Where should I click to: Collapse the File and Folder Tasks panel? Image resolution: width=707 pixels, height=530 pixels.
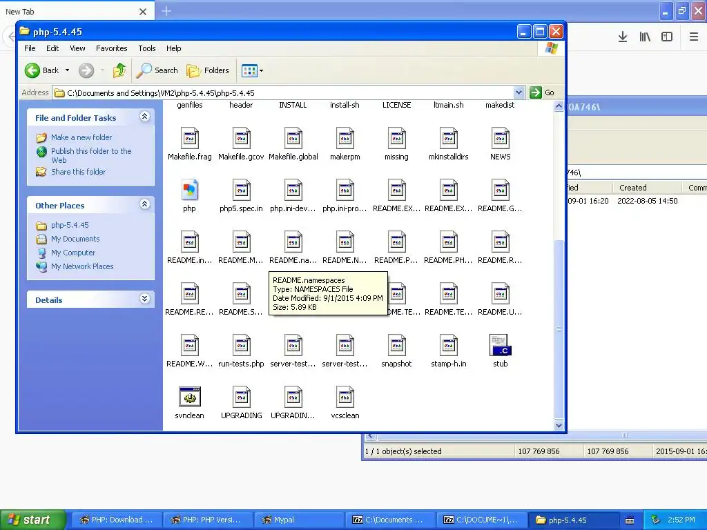click(x=145, y=117)
